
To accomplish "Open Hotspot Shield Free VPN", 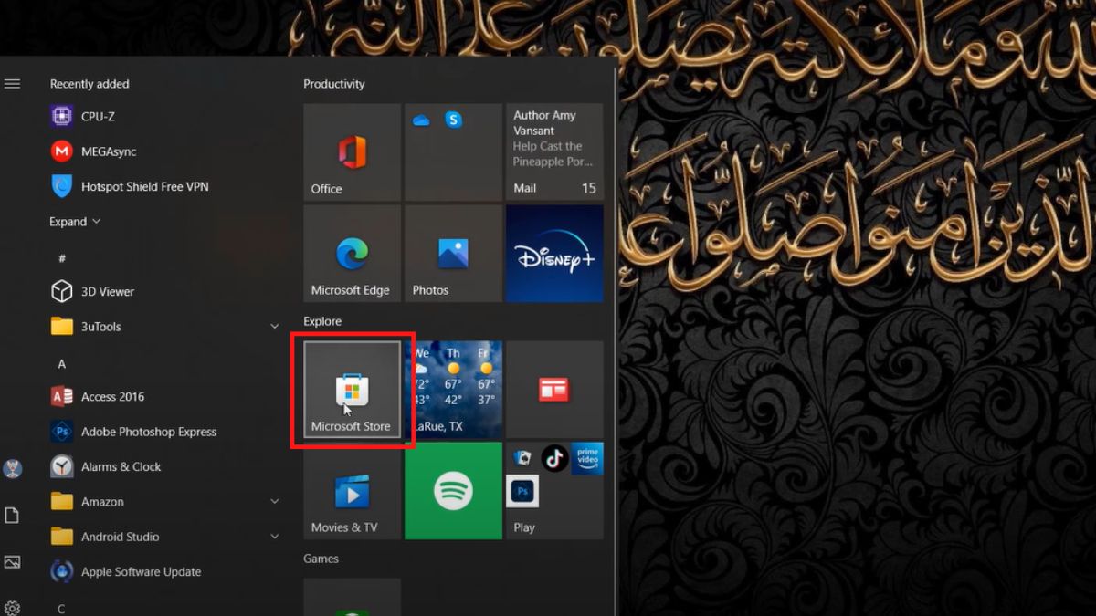I will pos(164,186).
